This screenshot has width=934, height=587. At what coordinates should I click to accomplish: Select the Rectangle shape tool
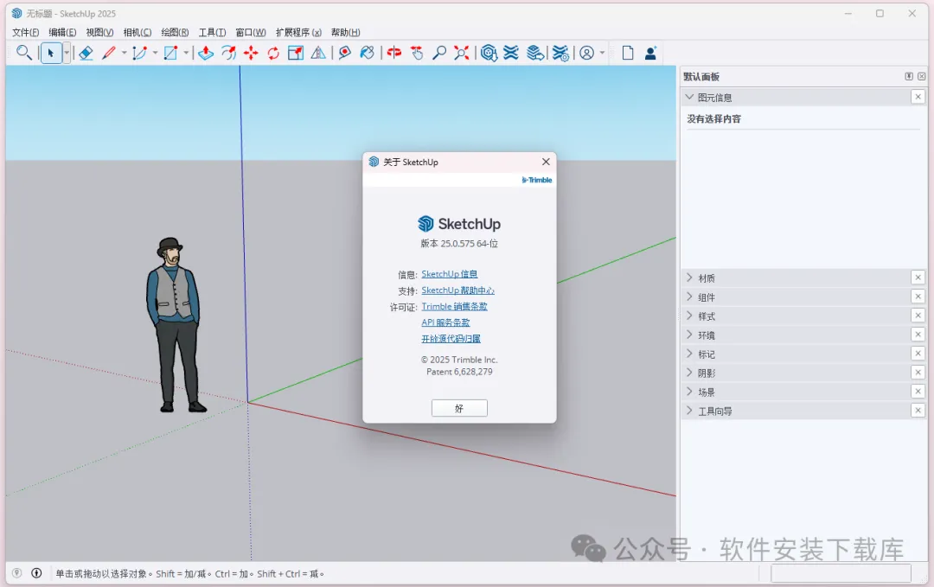click(170, 53)
